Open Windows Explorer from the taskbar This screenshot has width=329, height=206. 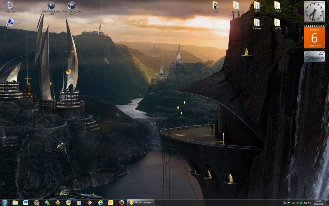click(15, 202)
